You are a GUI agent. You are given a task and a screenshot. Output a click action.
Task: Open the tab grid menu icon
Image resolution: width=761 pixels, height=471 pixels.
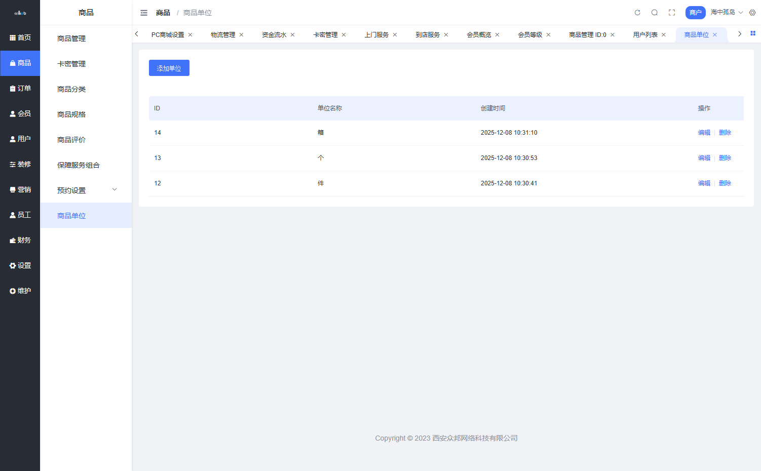pyautogui.click(x=753, y=34)
